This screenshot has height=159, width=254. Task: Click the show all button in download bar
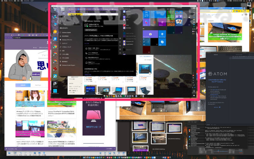[109, 149]
